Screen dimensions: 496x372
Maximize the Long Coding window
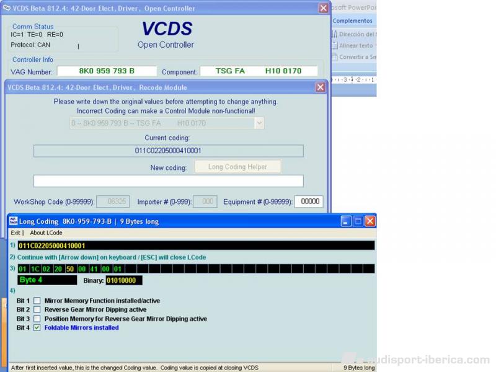tap(358, 221)
